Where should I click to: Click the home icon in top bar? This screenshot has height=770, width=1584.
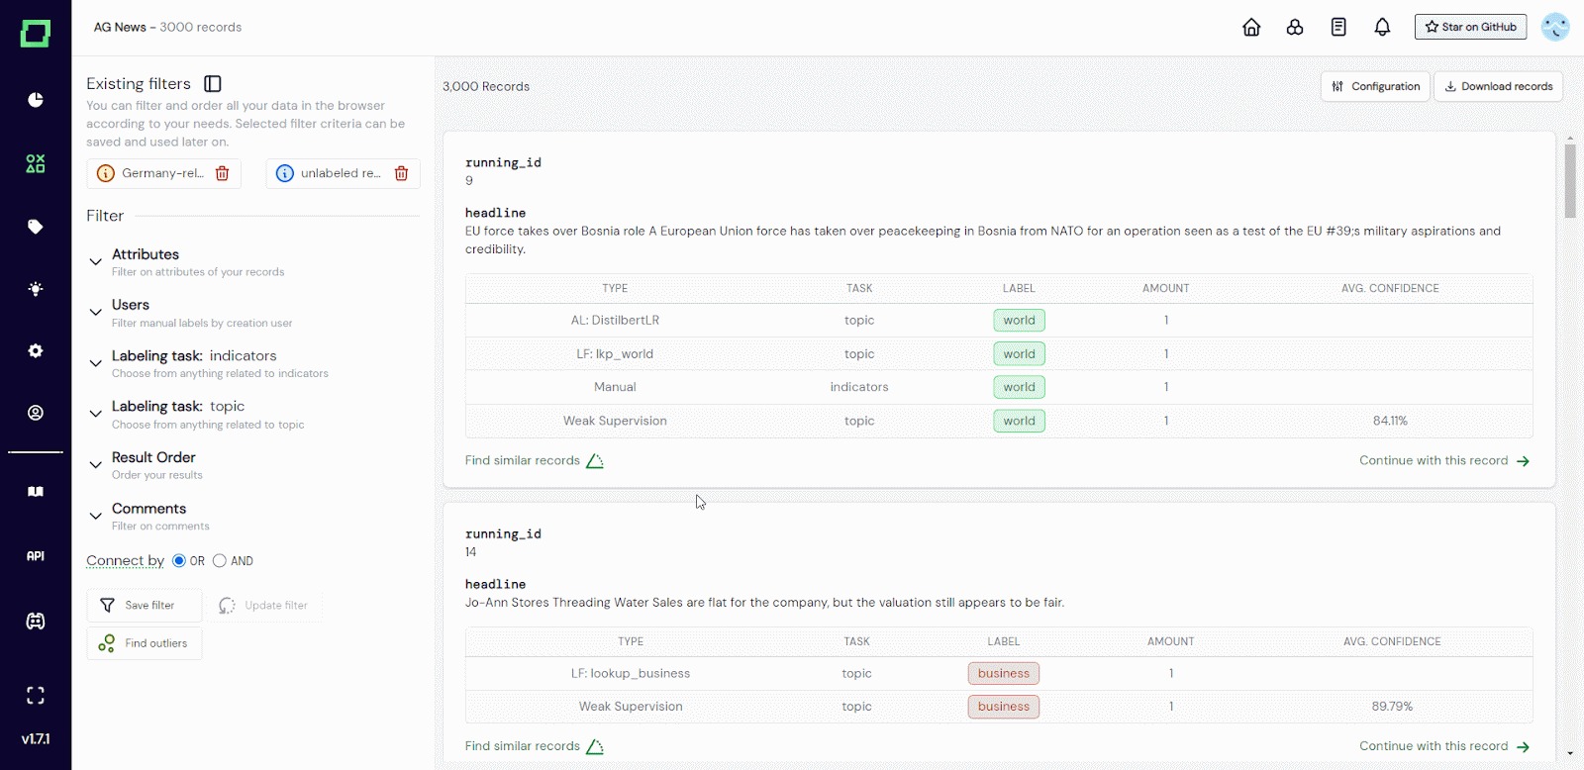click(1251, 28)
